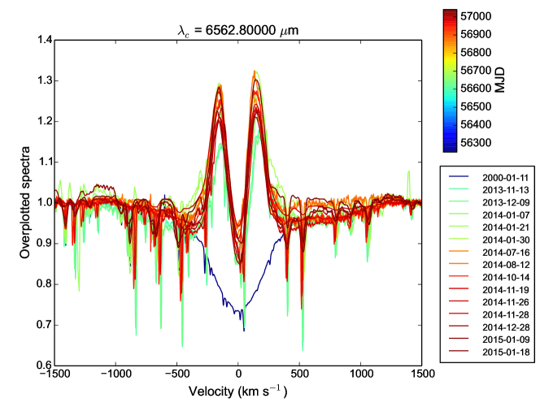The width and height of the screenshot is (540, 407).
Task: Click y-axis tick label 1.3
Action: pyautogui.click(x=45, y=80)
